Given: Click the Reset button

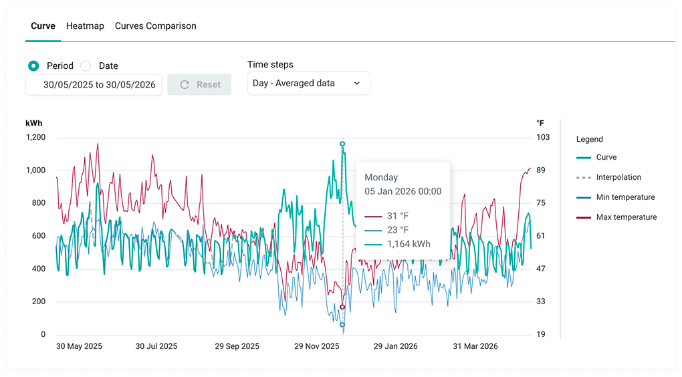Looking at the screenshot, I should tap(199, 84).
